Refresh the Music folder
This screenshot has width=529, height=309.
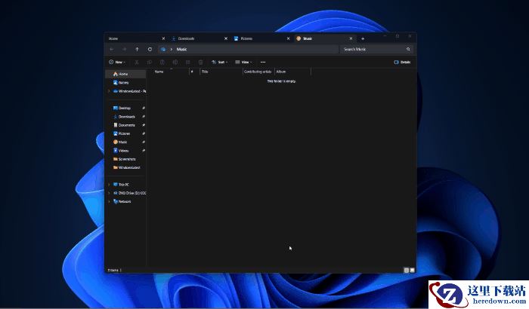click(150, 49)
